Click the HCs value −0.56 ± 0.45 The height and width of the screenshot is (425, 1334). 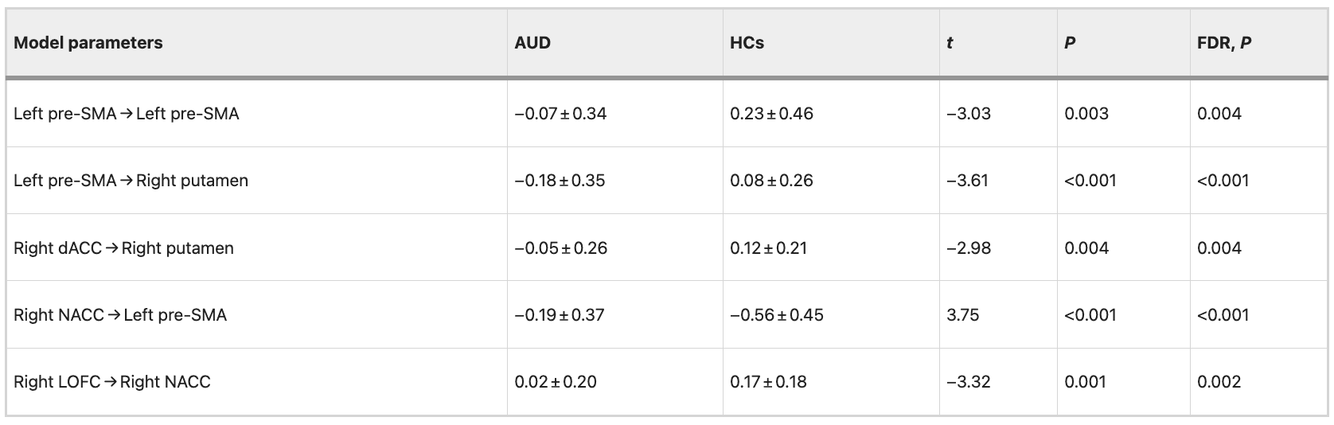776,315
